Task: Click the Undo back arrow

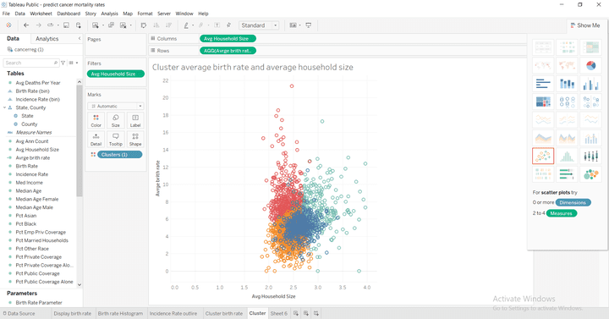Action: tap(26, 25)
